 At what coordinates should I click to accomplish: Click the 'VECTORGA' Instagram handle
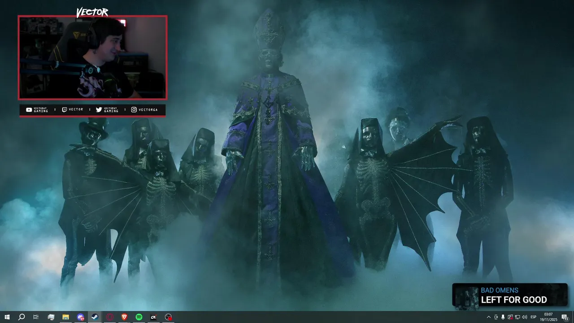point(148,109)
